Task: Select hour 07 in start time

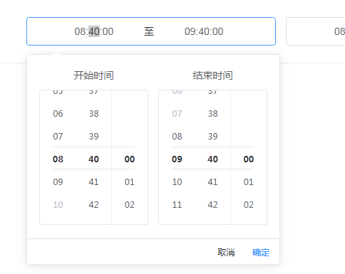Action: point(58,137)
